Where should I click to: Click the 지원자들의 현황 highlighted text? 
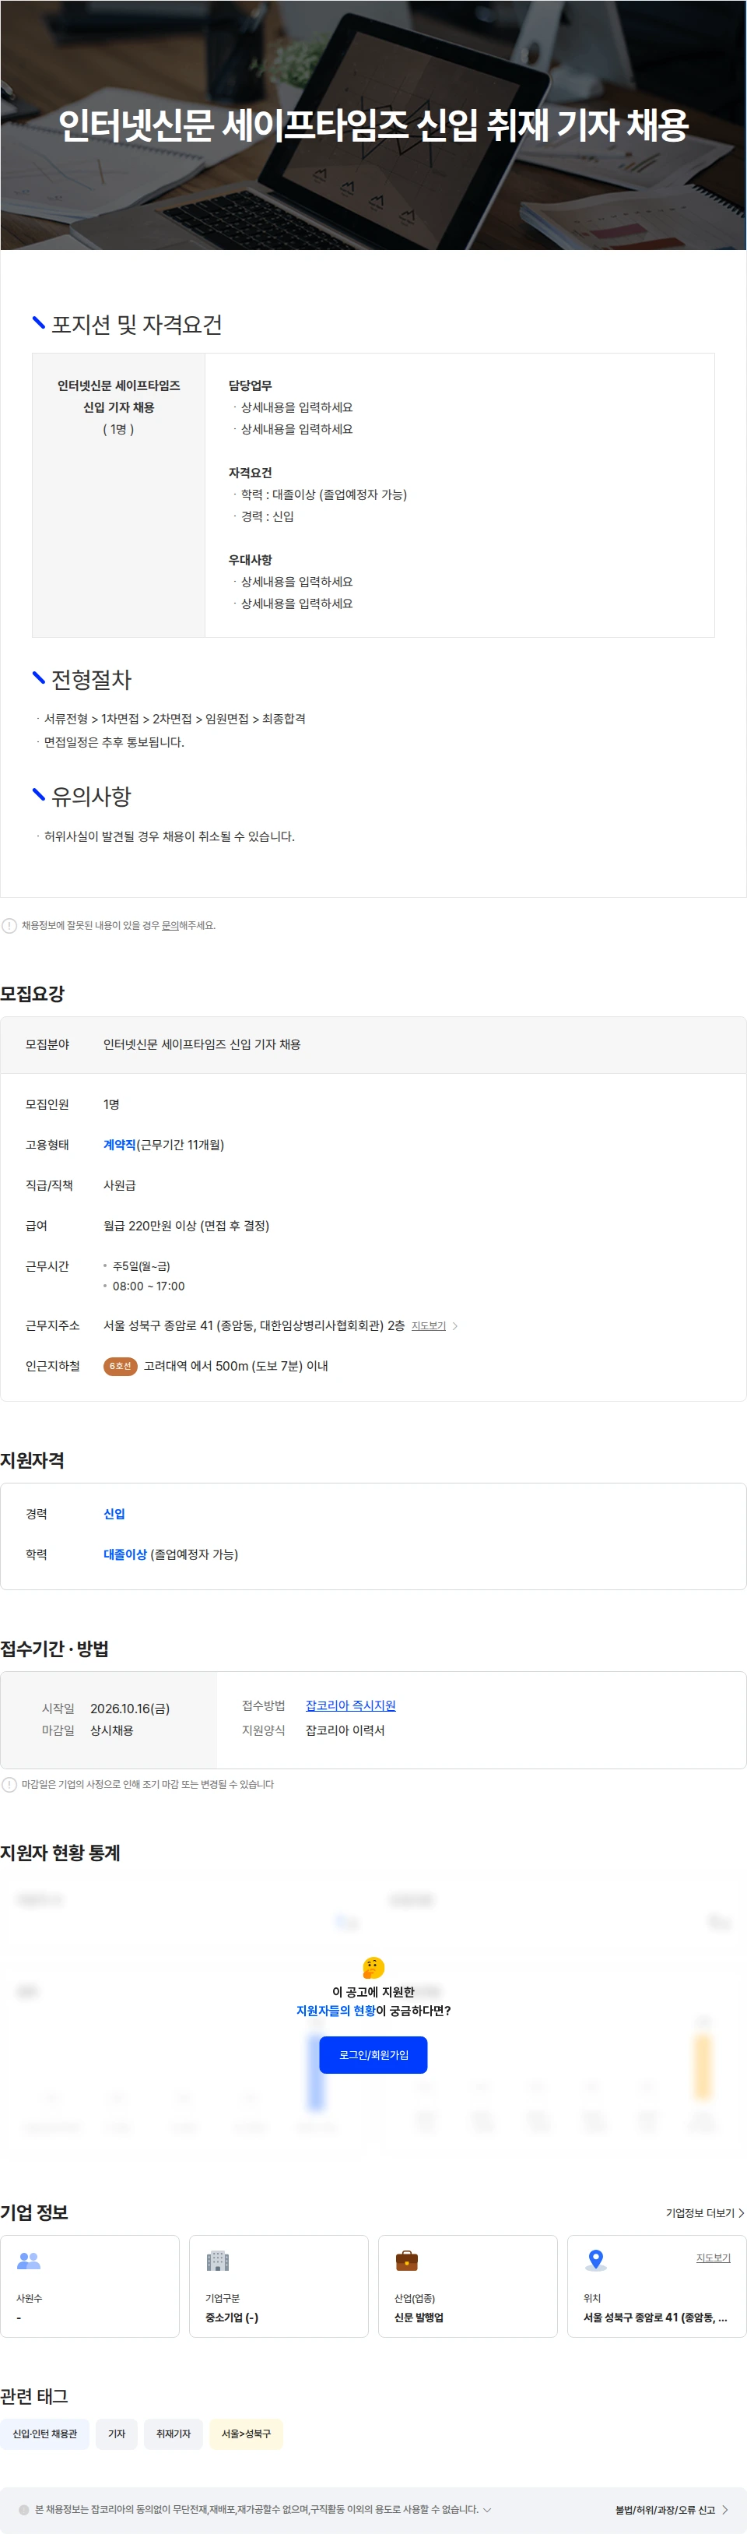pyautogui.click(x=335, y=2011)
